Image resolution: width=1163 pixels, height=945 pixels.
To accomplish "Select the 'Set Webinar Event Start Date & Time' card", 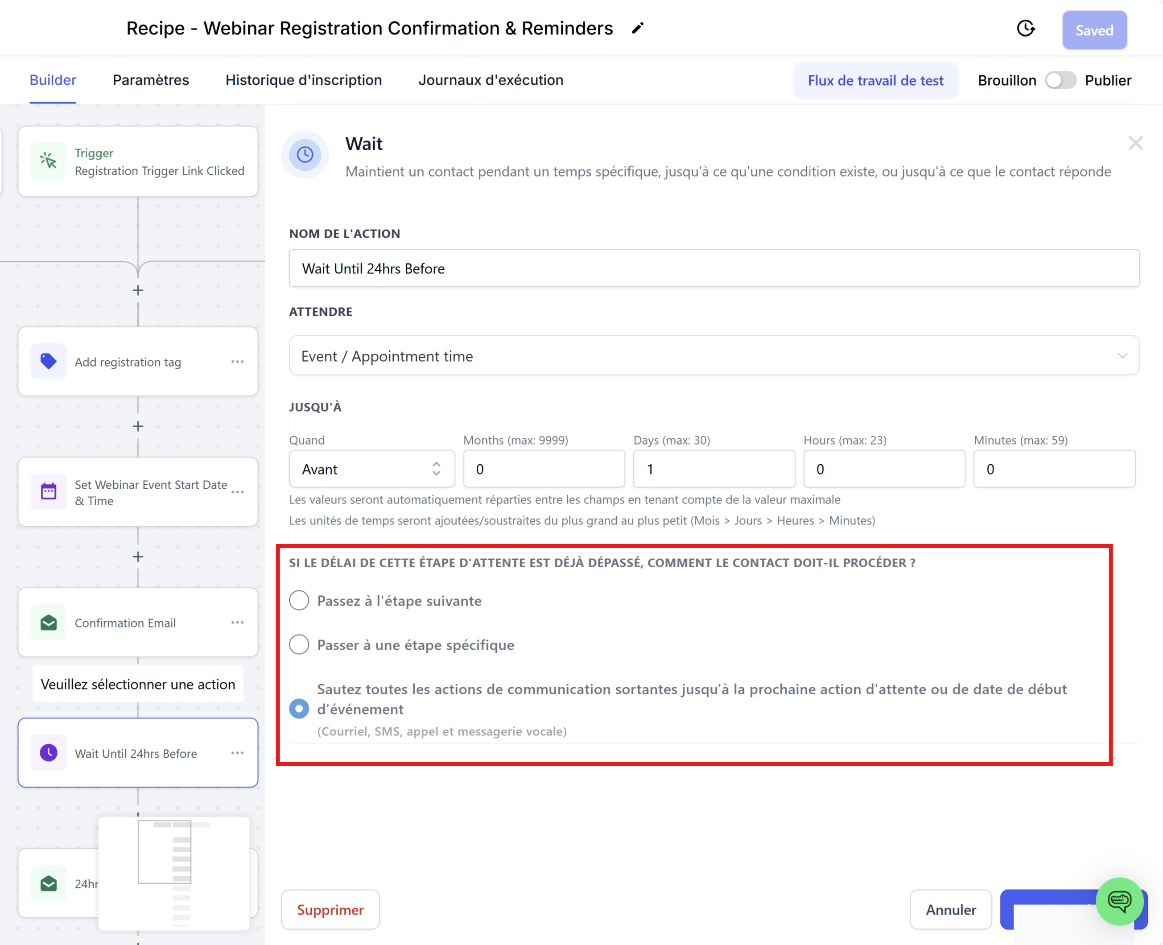I will tap(138, 491).
